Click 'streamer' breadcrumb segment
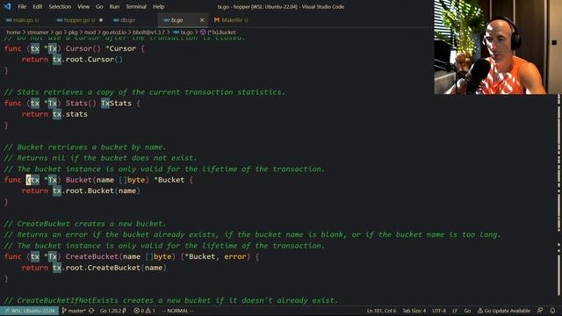Screen dimensions: 562x316 pyautogui.click(x=38, y=32)
